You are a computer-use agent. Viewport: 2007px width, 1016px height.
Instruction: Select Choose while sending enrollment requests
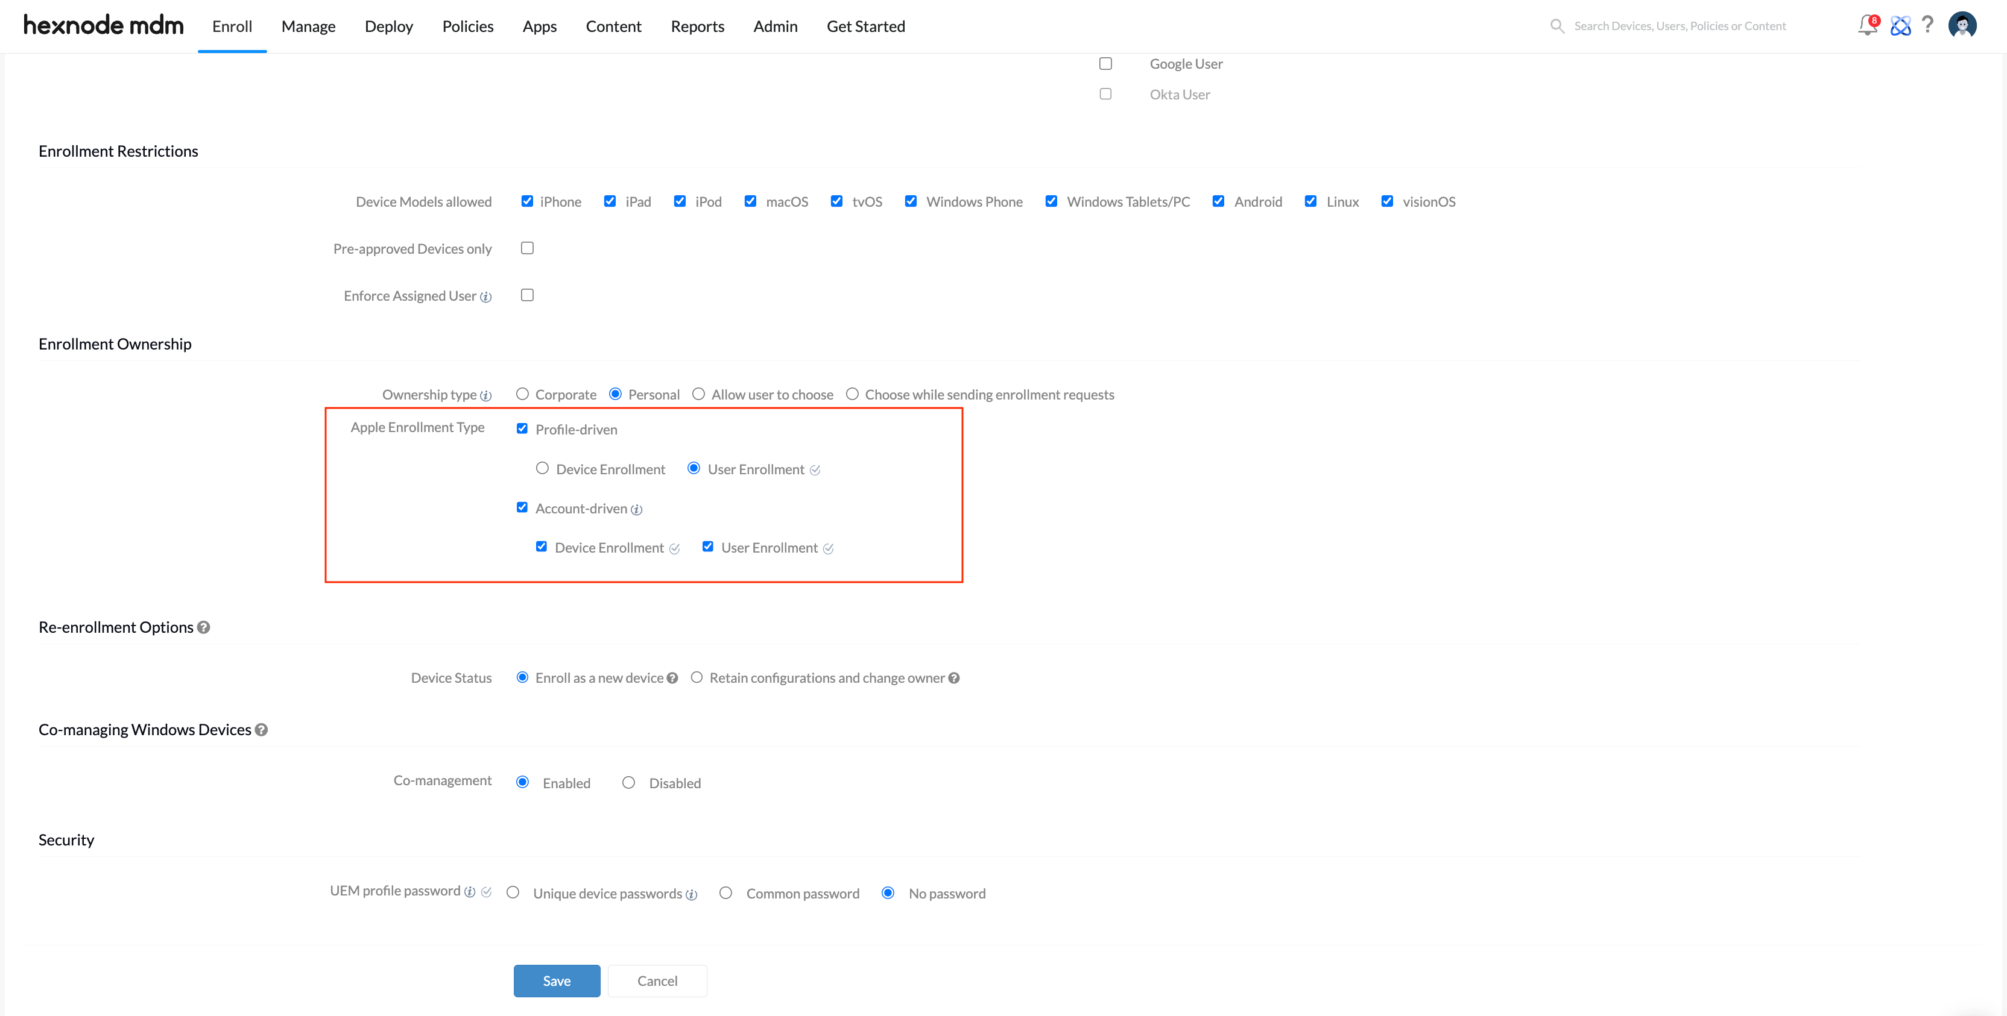(852, 394)
